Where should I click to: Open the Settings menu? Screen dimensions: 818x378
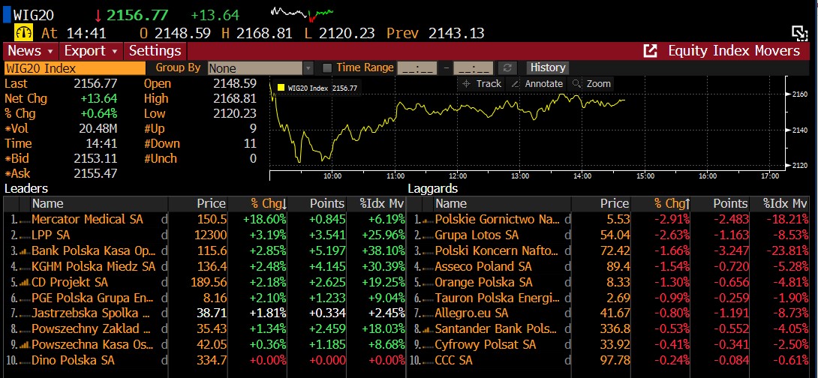[155, 50]
